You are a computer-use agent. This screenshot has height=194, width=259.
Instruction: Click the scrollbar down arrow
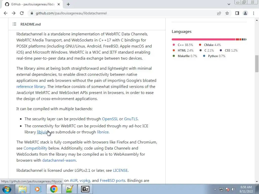pos(257,182)
